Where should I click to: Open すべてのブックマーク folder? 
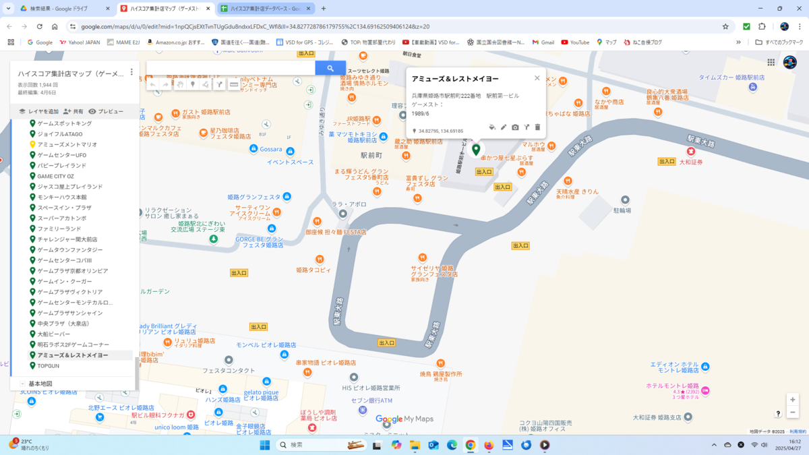tap(779, 42)
